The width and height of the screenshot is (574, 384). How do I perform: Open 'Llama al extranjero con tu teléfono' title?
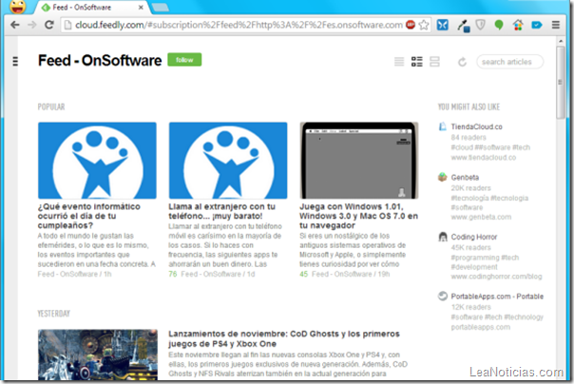[221, 211]
